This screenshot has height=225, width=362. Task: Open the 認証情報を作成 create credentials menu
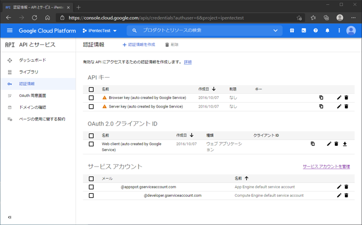[139, 45]
